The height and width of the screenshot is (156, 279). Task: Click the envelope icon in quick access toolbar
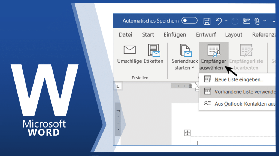click(x=247, y=21)
